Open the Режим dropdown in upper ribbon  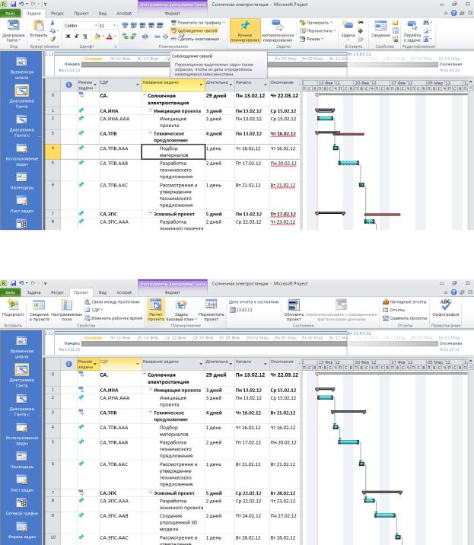312,39
